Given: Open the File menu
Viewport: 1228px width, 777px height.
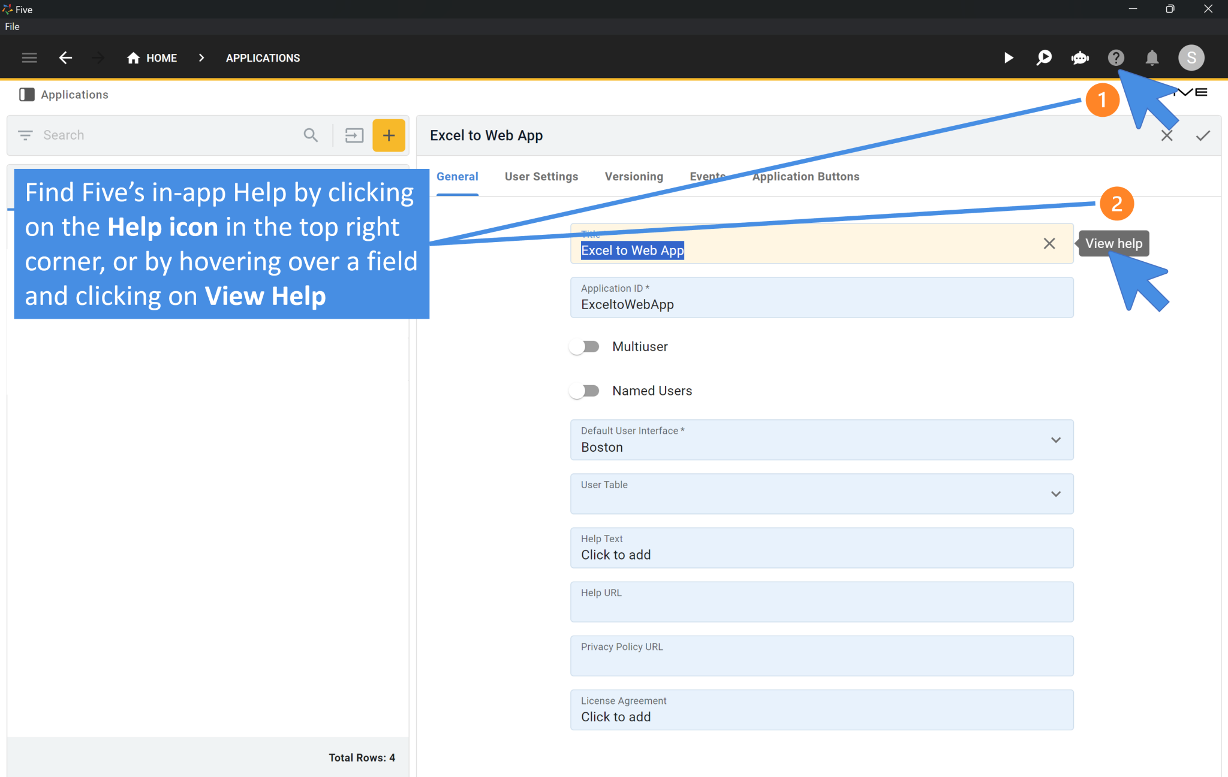Looking at the screenshot, I should [x=12, y=26].
